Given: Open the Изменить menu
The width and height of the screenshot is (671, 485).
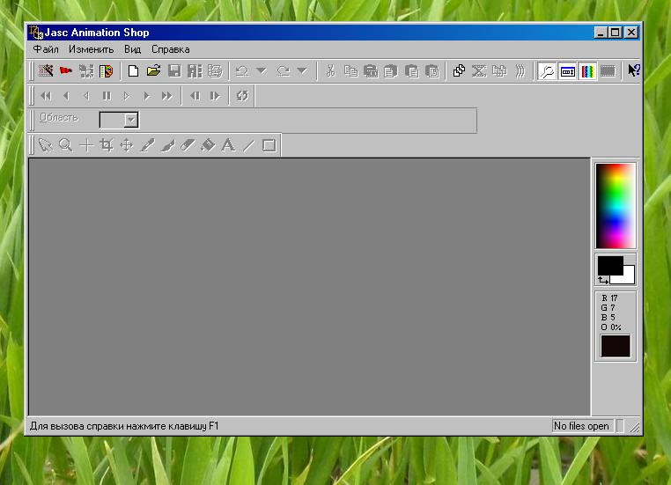Looking at the screenshot, I should (x=92, y=49).
